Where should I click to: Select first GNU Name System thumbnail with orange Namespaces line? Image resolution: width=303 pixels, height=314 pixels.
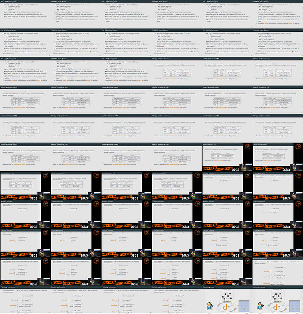click(x=277, y=14)
